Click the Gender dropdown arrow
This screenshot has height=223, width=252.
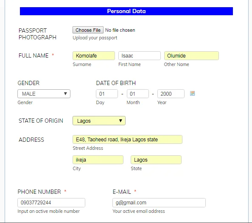pyautogui.click(x=65, y=94)
